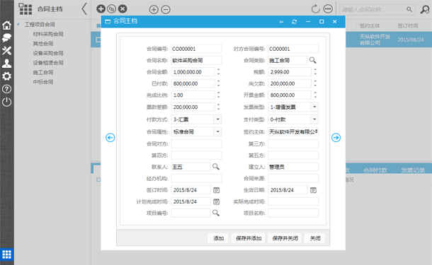Image resolution: width=432 pixels, height=265 pixels.
Task: Click the 合同编号 input field
Action: point(196,49)
